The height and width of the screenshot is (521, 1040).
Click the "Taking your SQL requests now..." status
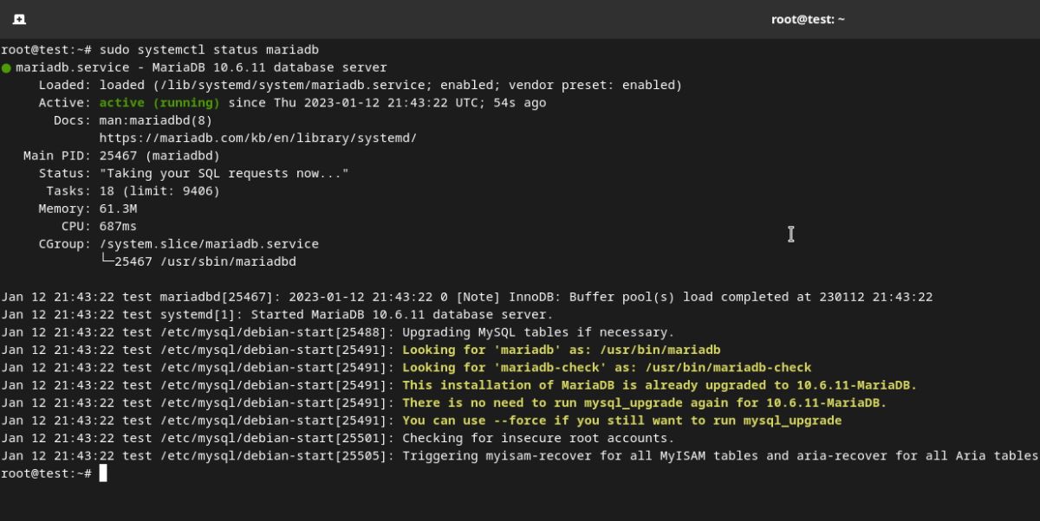click(224, 173)
